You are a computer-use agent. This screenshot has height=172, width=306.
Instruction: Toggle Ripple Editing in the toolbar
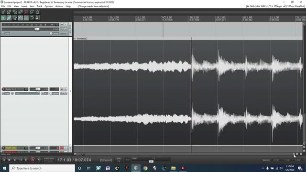(x=15, y=18)
